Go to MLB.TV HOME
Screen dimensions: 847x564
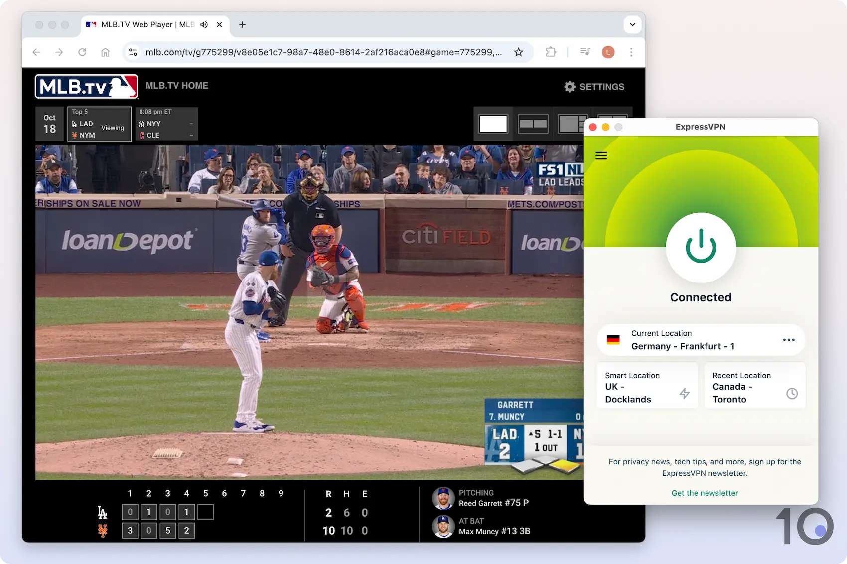(177, 86)
